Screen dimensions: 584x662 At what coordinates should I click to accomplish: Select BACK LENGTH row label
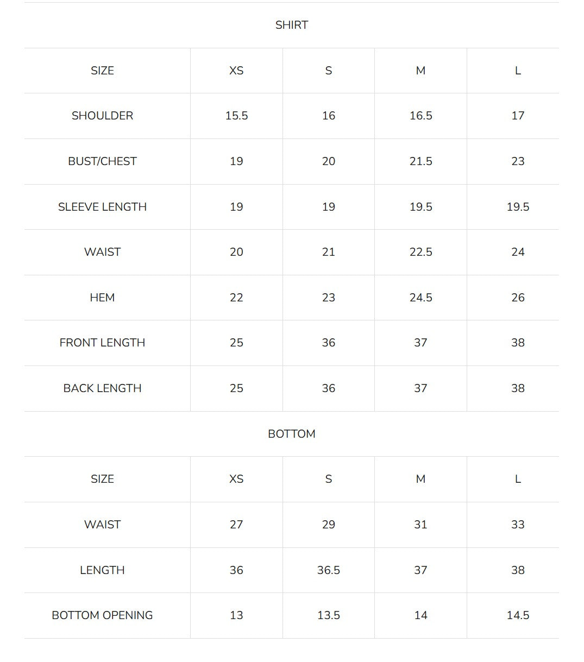click(102, 388)
